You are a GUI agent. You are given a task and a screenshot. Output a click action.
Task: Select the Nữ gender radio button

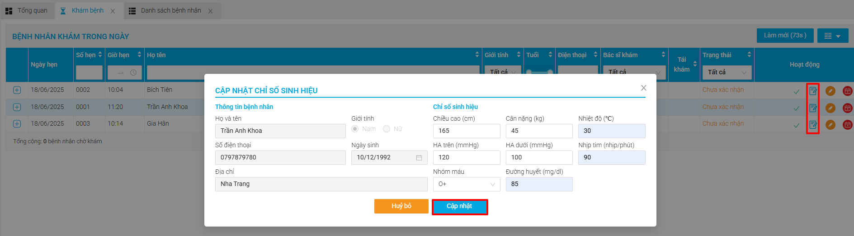pyautogui.click(x=387, y=129)
